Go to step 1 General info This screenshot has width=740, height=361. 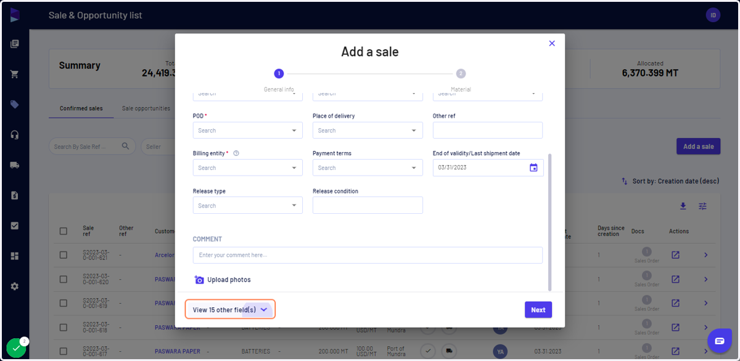coord(279,73)
